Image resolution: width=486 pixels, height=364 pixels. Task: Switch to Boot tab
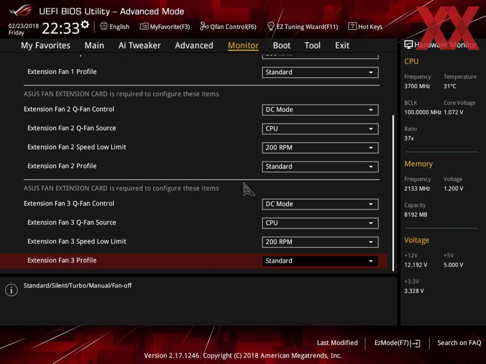[282, 45]
